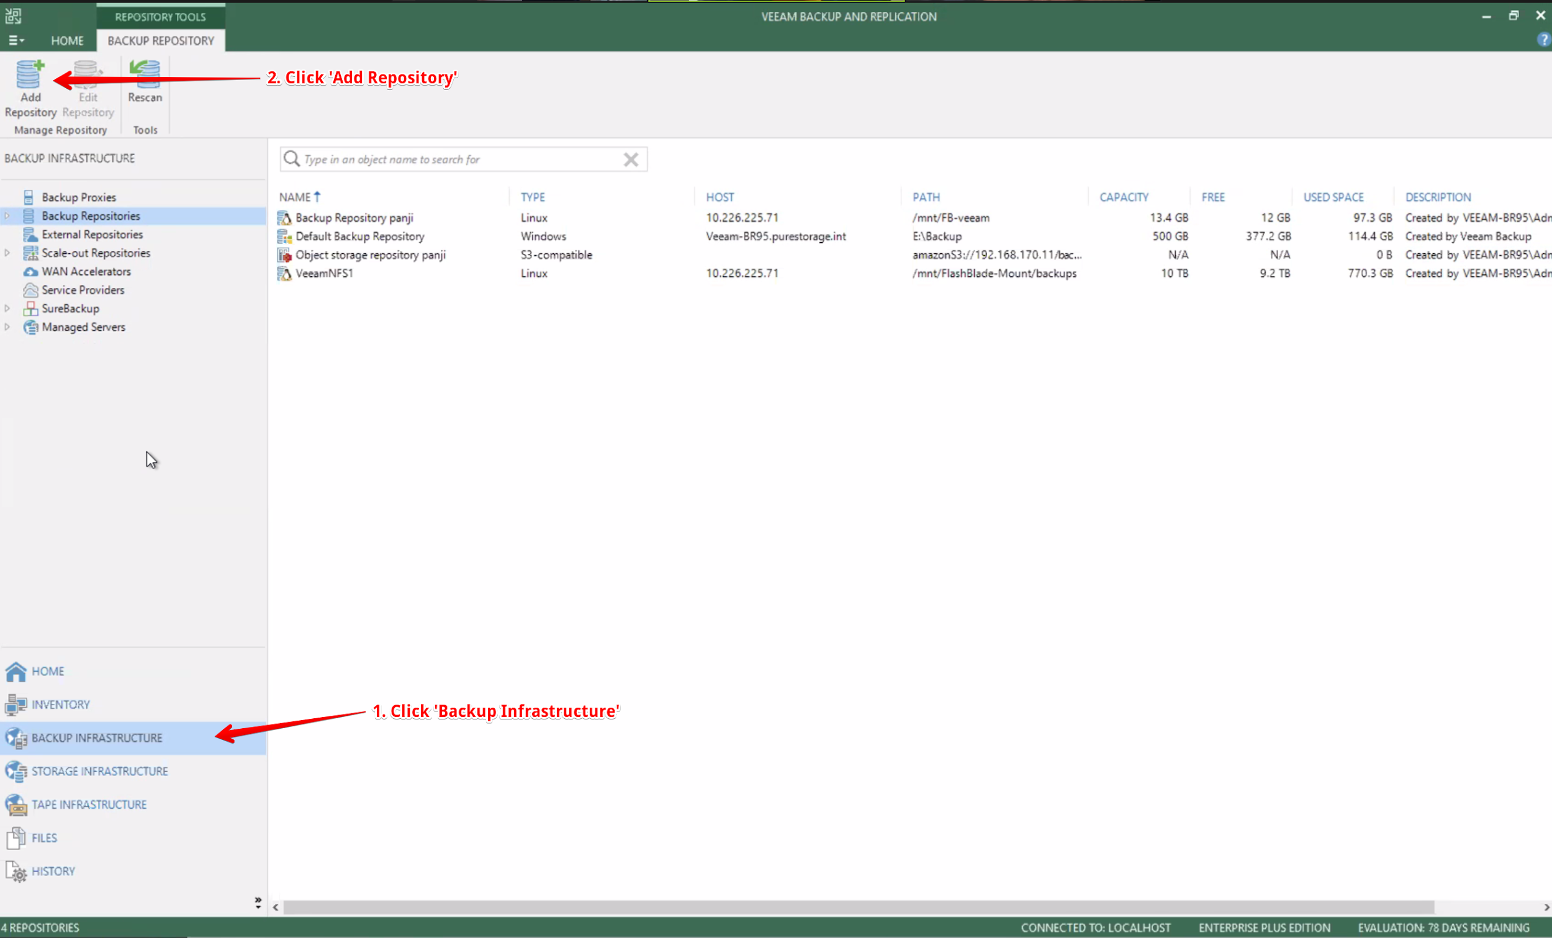Screen dimensions: 1552x938
Task: Click the Edit Repository ribbon icon
Action: [x=88, y=75]
